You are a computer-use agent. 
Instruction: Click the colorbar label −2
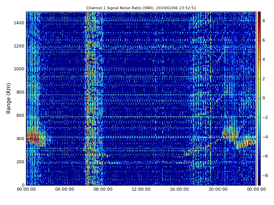[265, 118]
